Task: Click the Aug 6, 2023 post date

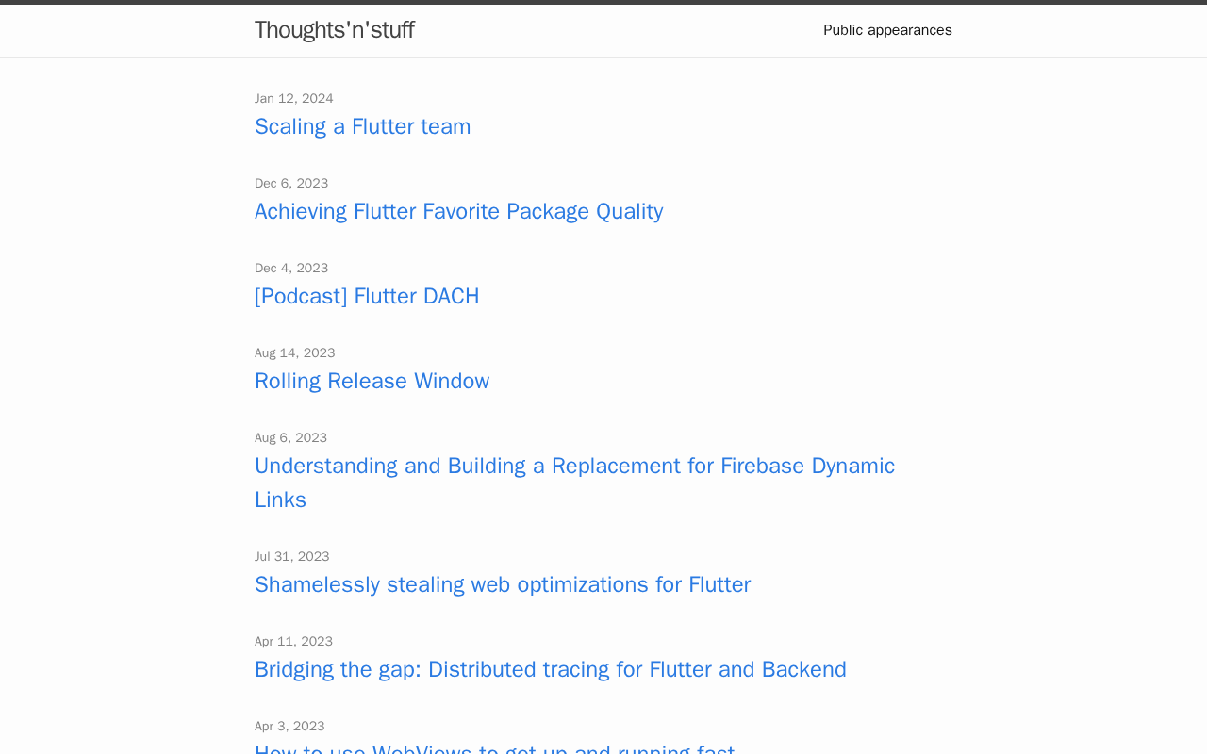Action: coord(290,438)
